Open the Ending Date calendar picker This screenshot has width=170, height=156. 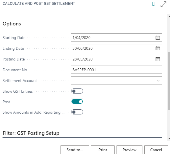158,48
